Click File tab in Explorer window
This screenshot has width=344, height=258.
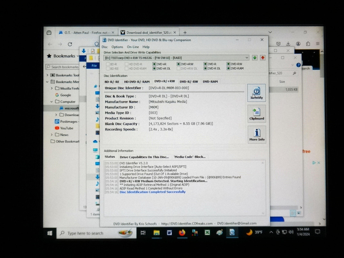click(94, 65)
